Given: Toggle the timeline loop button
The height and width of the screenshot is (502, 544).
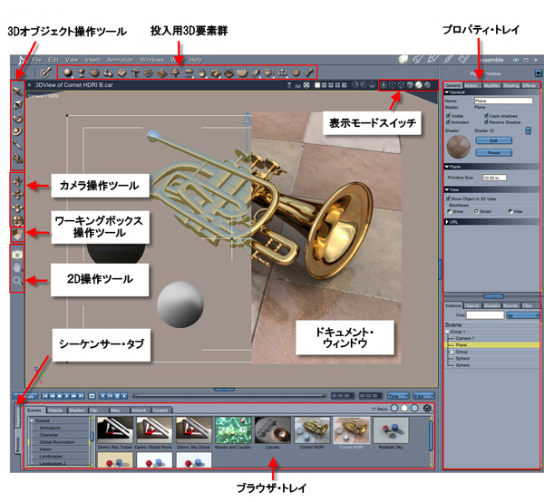Looking at the screenshot, I should pos(92,396).
